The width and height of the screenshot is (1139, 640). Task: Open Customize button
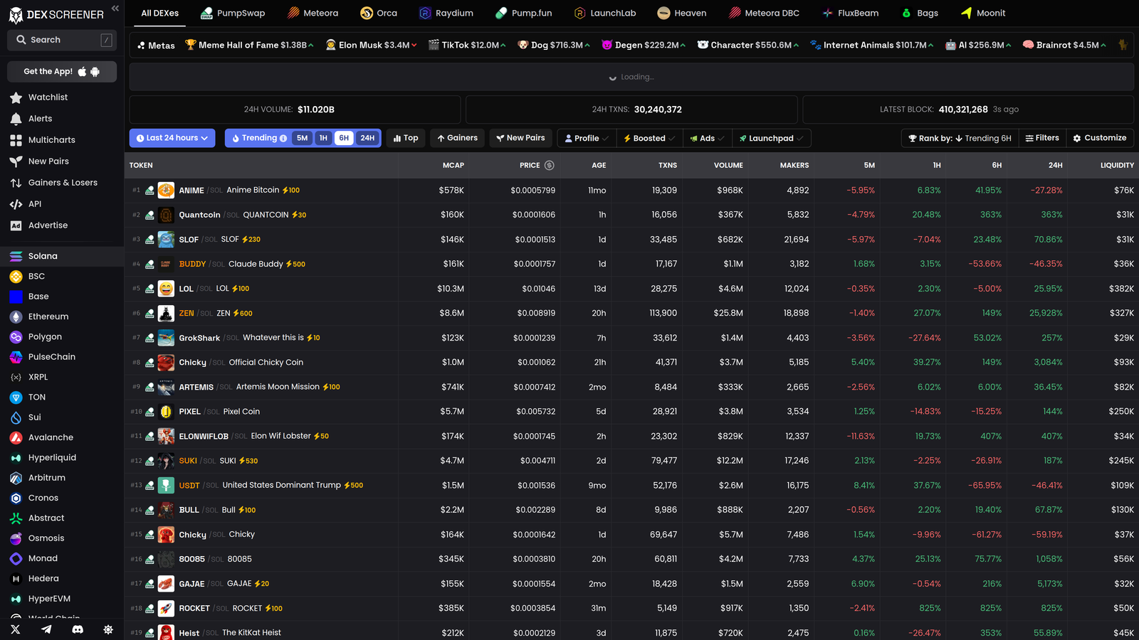1100,138
